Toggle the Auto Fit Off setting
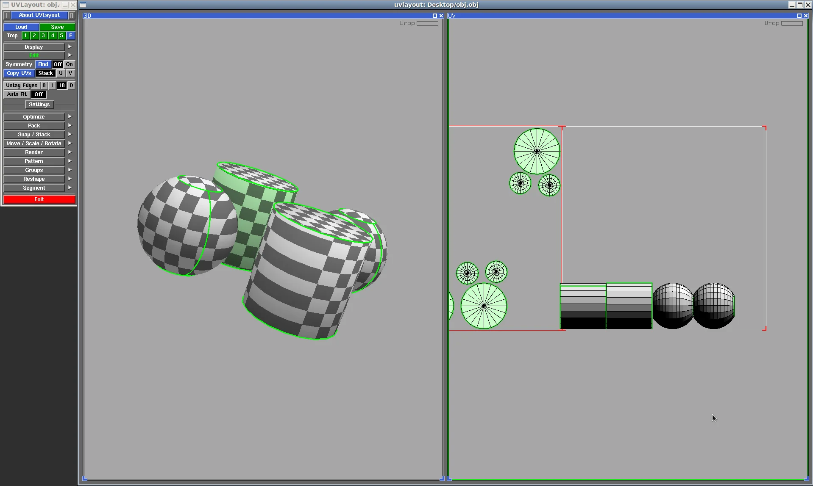This screenshot has width=813, height=486. click(x=38, y=94)
